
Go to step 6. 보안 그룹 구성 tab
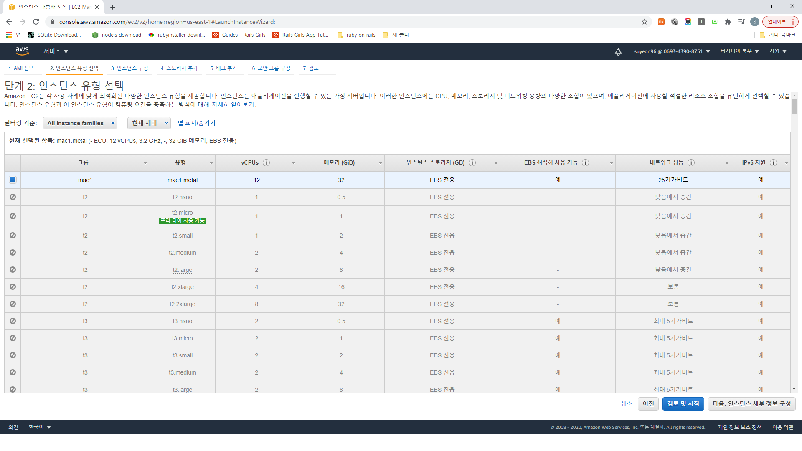tap(271, 68)
